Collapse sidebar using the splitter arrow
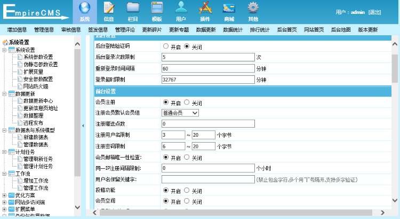400x219 pixels. click(x=83, y=126)
